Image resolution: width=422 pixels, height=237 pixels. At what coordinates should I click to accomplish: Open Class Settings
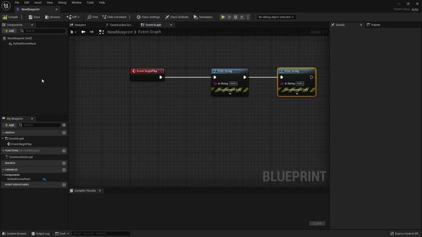tap(148, 17)
